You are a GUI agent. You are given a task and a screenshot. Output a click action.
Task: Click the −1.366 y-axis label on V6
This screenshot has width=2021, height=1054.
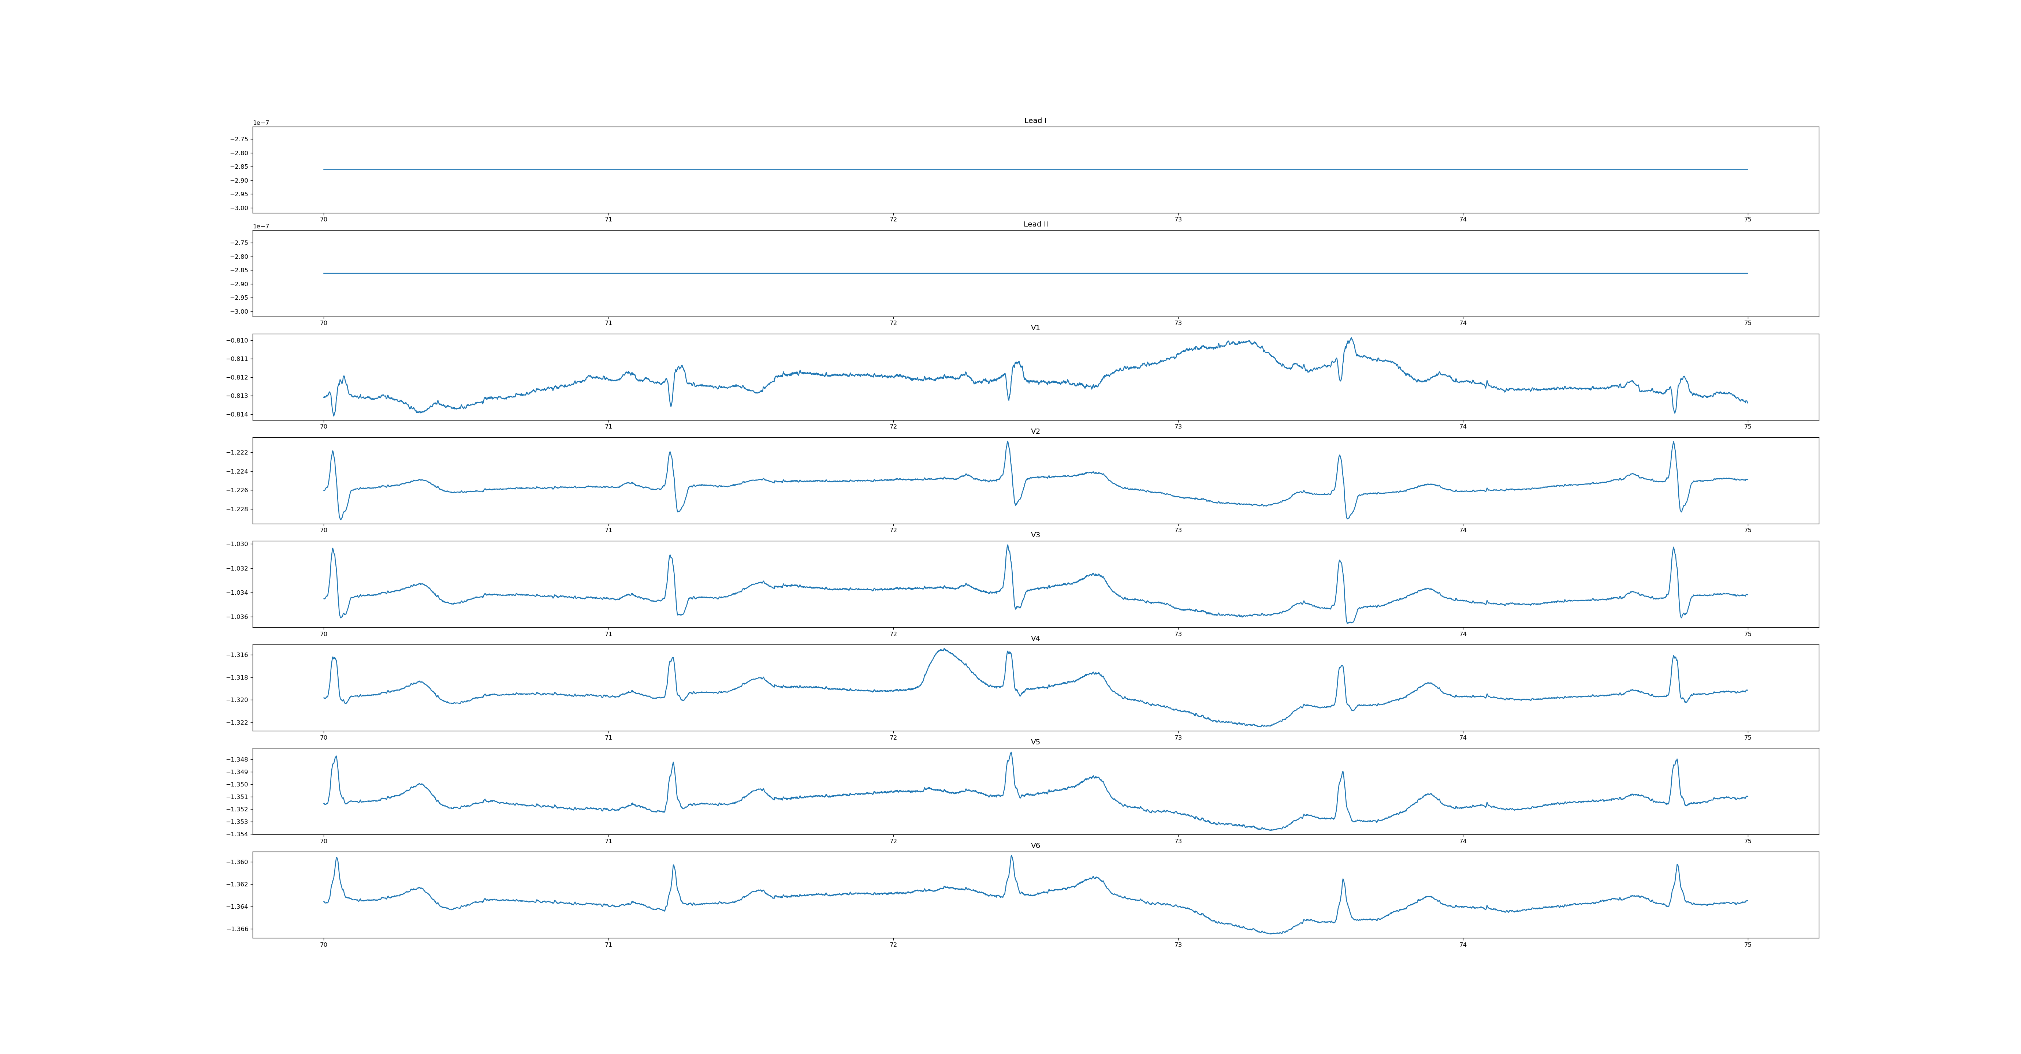238,928
